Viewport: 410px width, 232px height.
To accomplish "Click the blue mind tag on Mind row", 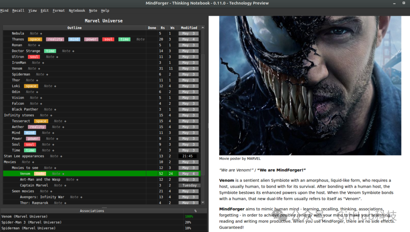I will point(30,133).
